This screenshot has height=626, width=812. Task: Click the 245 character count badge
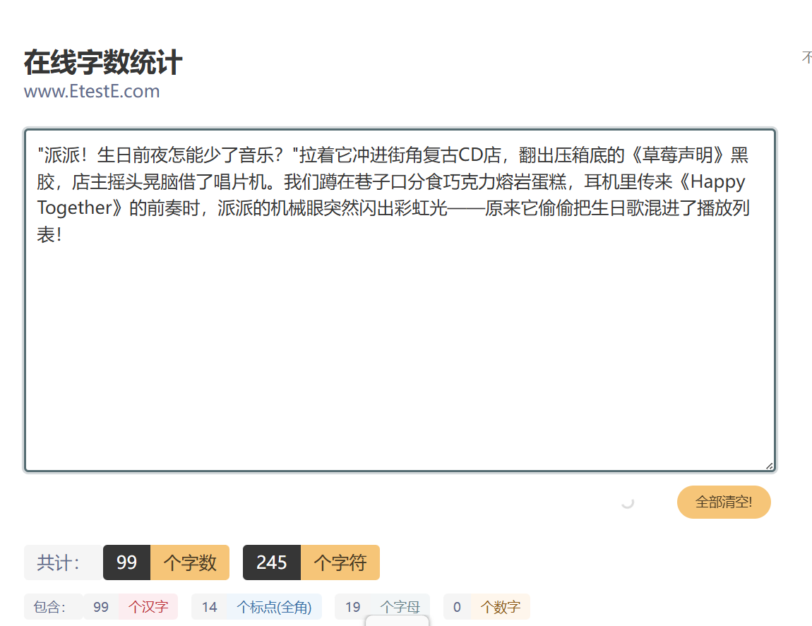(272, 562)
